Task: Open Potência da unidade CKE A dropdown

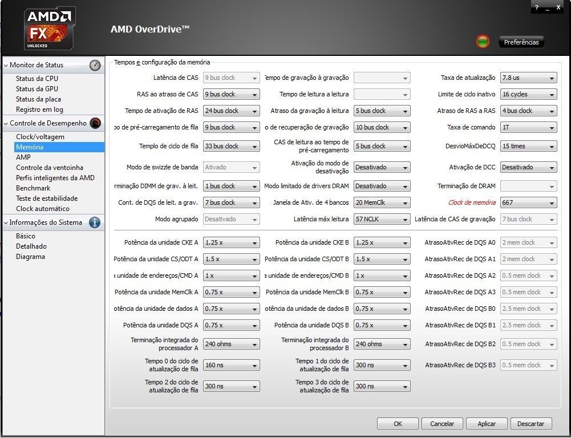Action: [x=231, y=242]
